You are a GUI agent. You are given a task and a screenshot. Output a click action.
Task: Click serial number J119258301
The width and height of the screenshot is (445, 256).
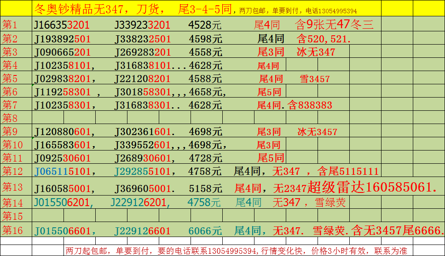(x=62, y=92)
